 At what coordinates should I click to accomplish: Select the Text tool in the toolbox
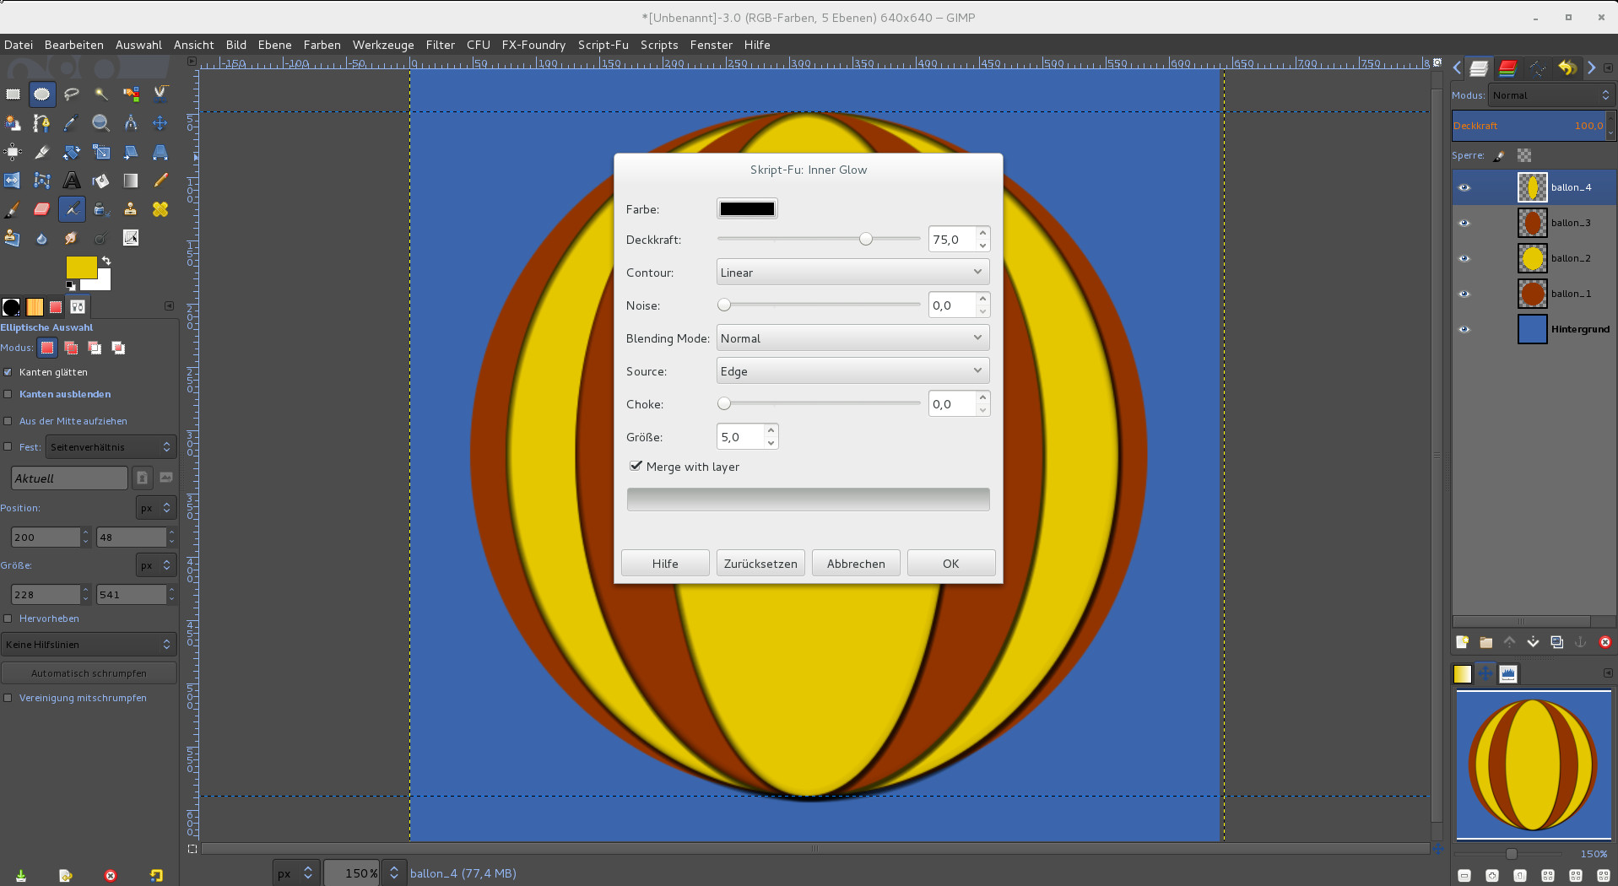click(72, 181)
